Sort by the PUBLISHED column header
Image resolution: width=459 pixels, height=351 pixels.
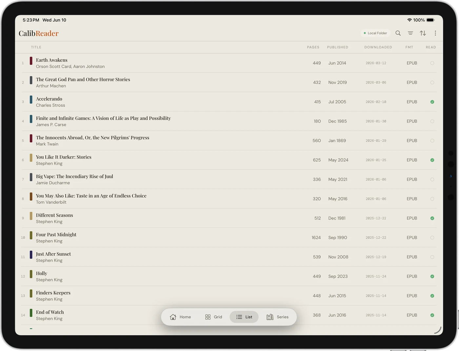tap(338, 47)
